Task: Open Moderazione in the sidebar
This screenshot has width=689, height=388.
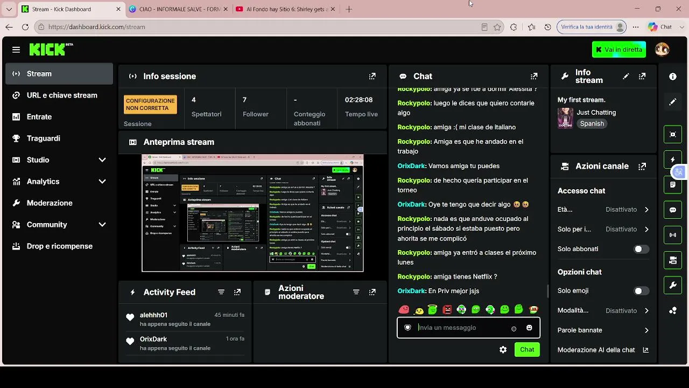Action: click(59, 203)
